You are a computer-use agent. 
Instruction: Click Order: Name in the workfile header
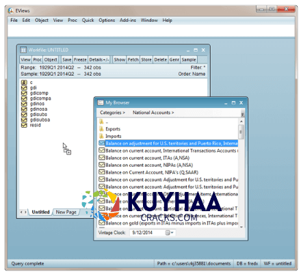pos(192,74)
